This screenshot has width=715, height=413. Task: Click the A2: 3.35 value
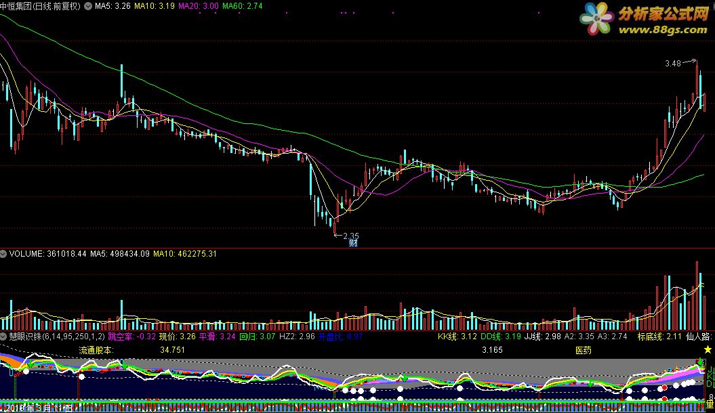tap(579, 336)
